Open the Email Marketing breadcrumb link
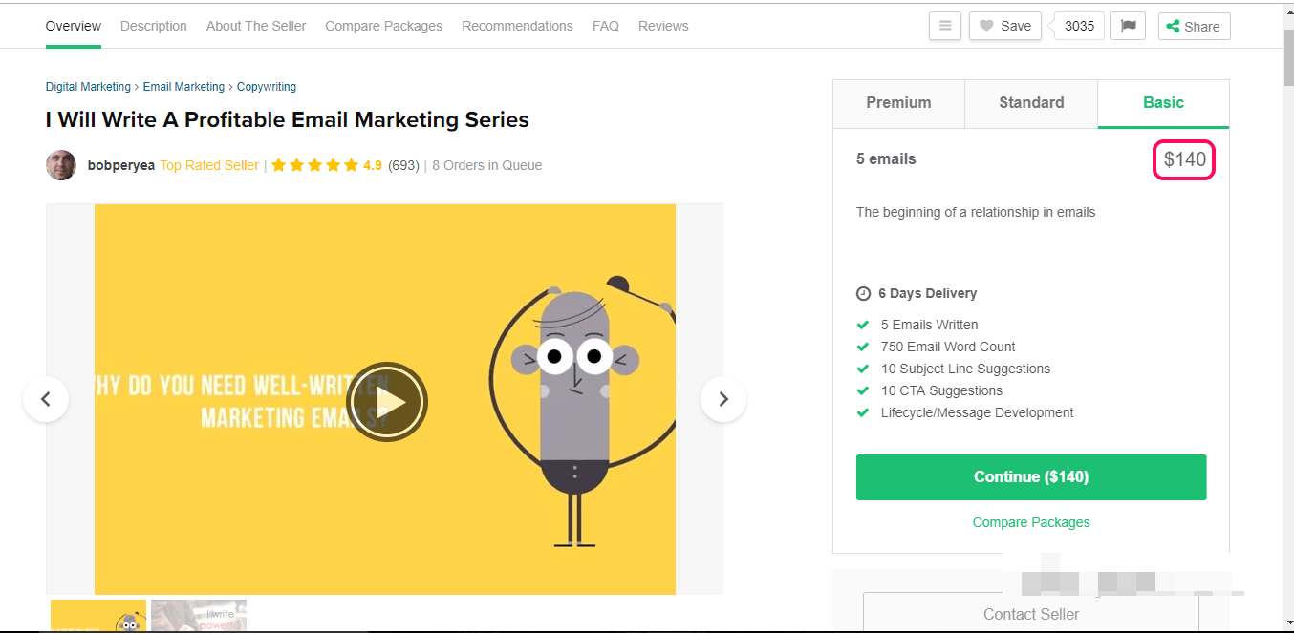The image size is (1294, 633). [x=183, y=87]
